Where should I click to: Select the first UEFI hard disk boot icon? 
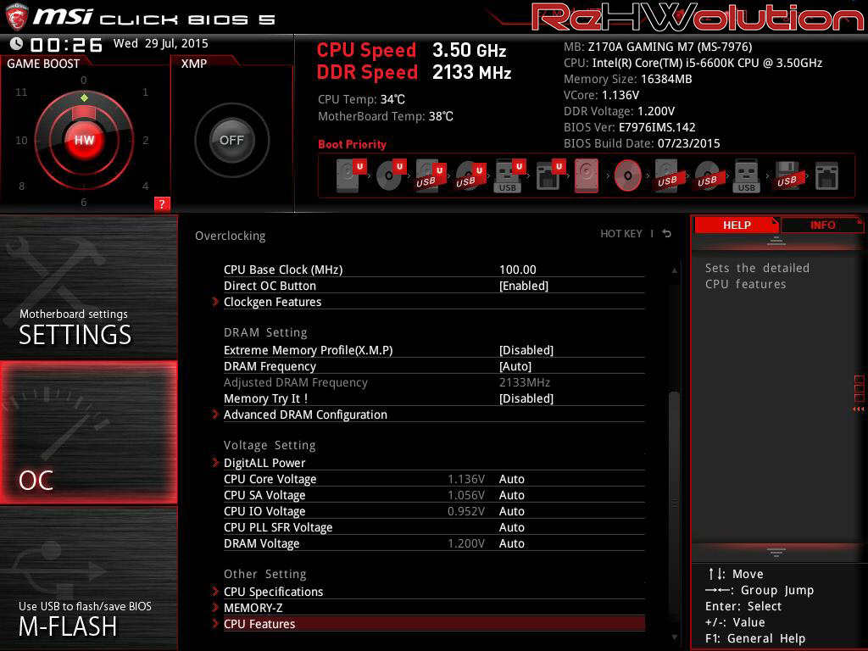[x=348, y=176]
